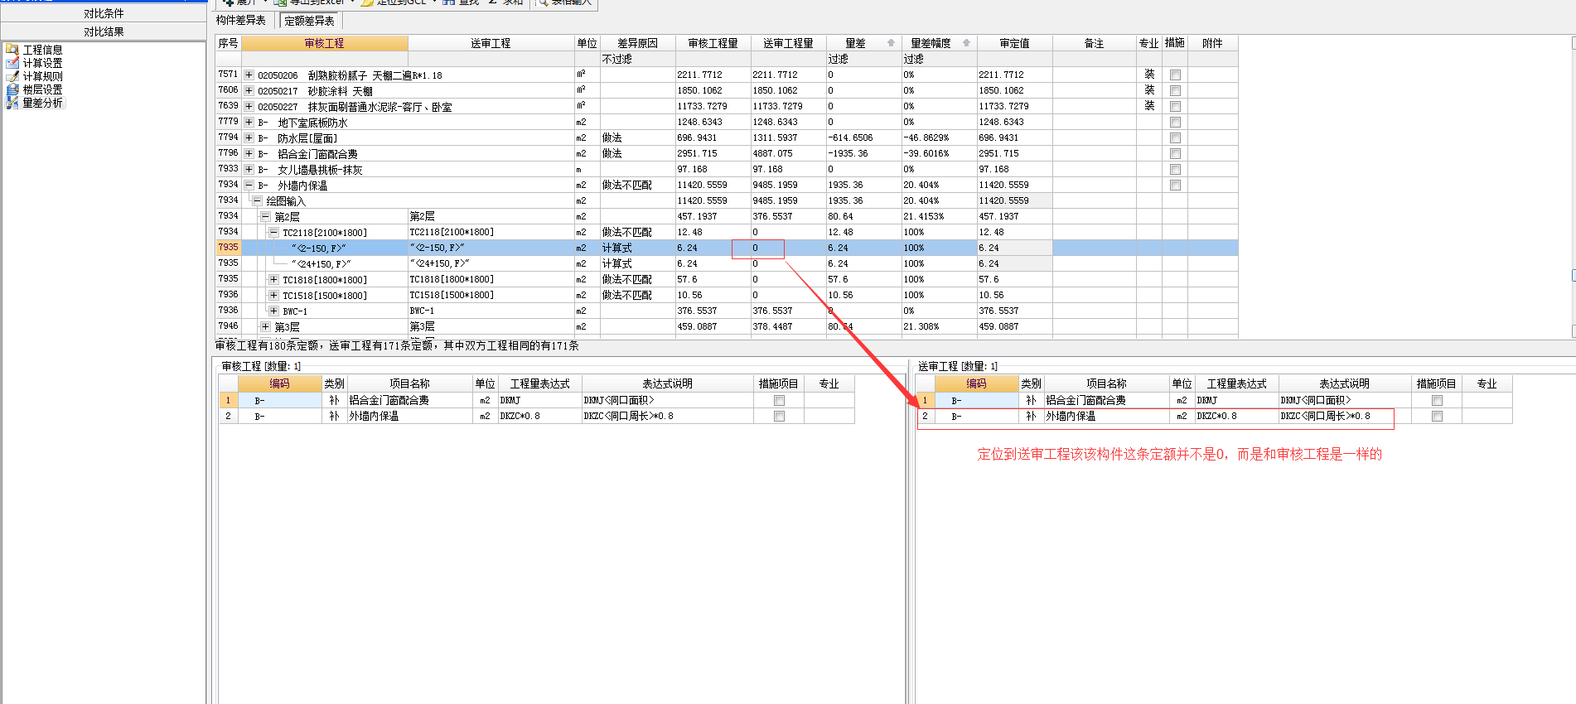Tick 措施 checkbox for 刮熟胶粉腻子 row
Image resolution: width=1576 pixels, height=704 pixels.
[x=1175, y=75]
